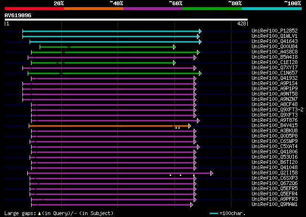The height and width of the screenshot is (217, 306).
Task: Click the yellow query-gap marker in the bottom legend
Action: point(39,214)
